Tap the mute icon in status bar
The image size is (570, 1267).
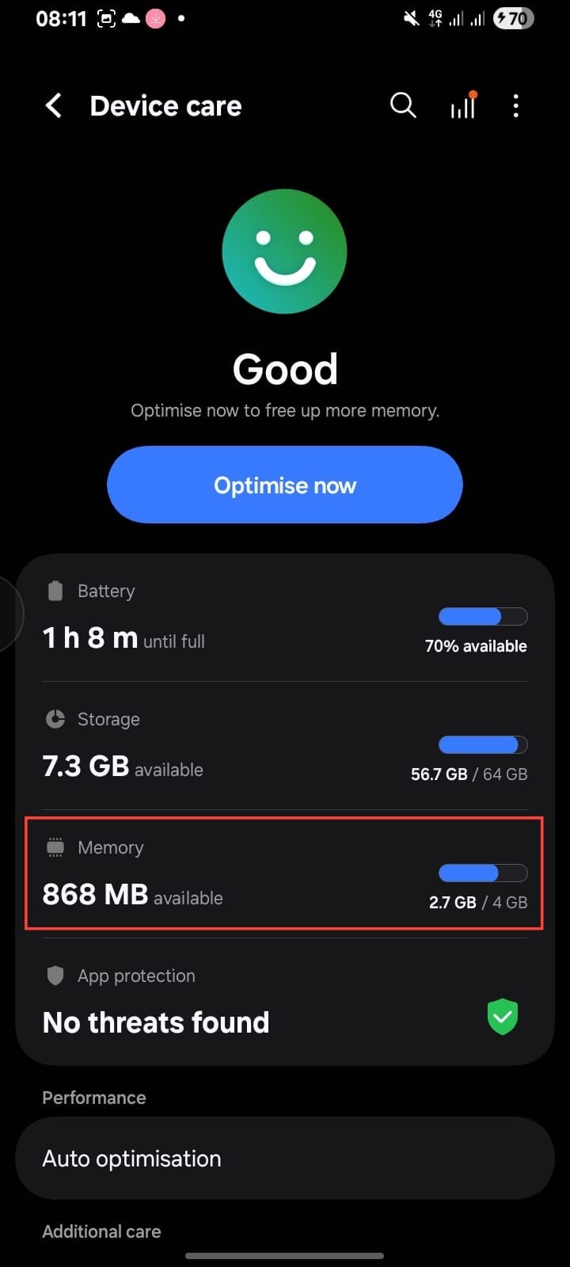(411, 18)
